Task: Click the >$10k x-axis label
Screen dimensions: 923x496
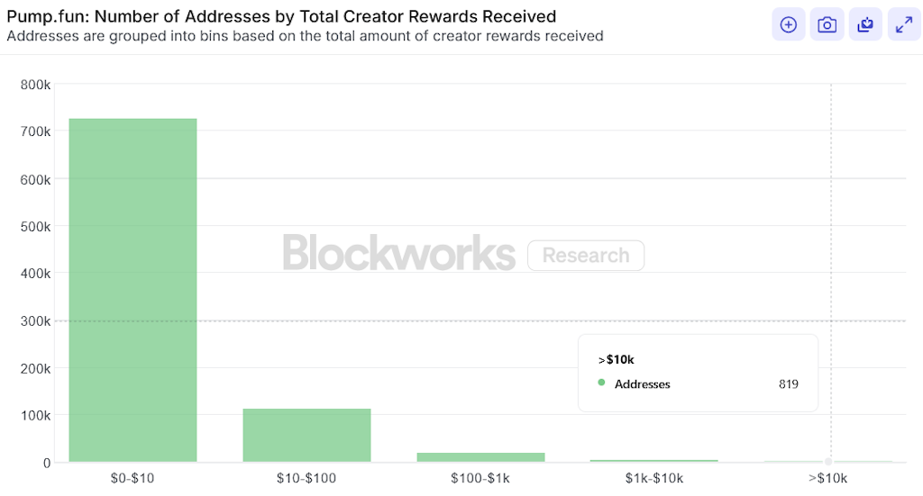Action: point(828,478)
